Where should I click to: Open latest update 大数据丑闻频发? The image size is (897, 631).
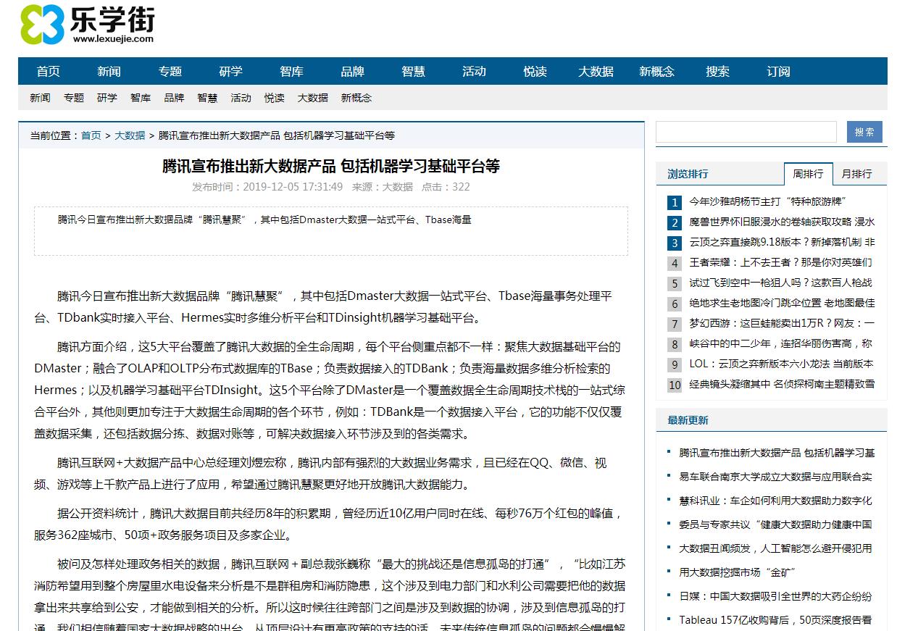775,548
